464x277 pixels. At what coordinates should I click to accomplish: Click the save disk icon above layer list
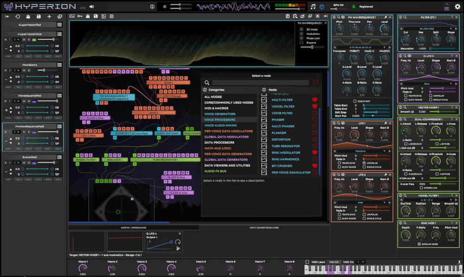coord(39,16)
